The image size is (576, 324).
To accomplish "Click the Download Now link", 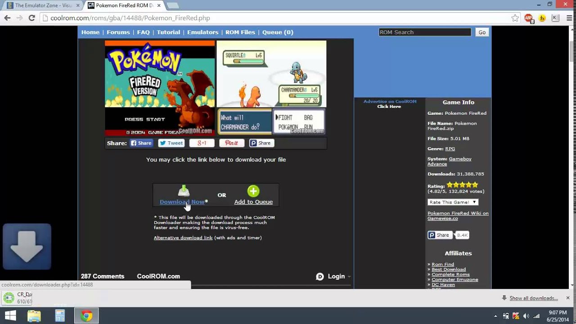I will click(182, 202).
